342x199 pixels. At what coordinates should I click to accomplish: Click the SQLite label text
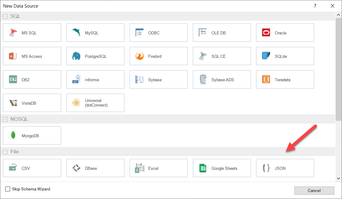281,57
